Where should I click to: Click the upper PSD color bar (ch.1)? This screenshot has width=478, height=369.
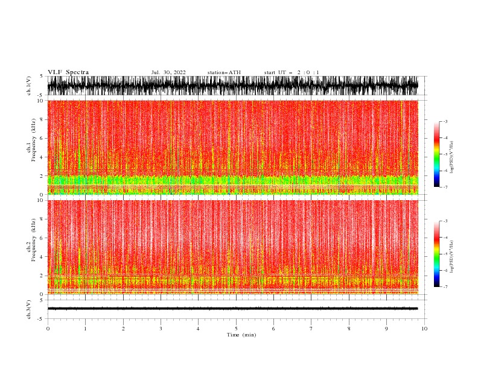tap(436, 154)
